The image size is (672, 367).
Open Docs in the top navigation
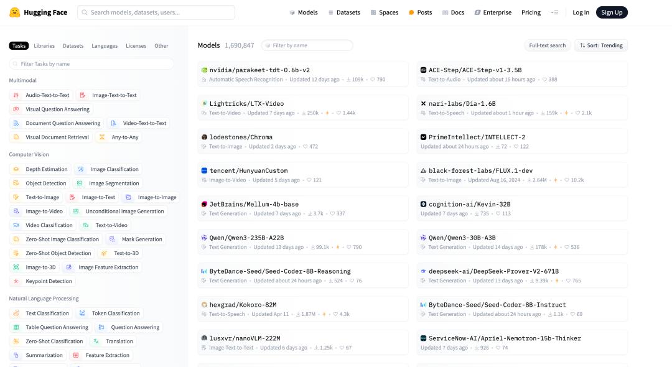454,12
